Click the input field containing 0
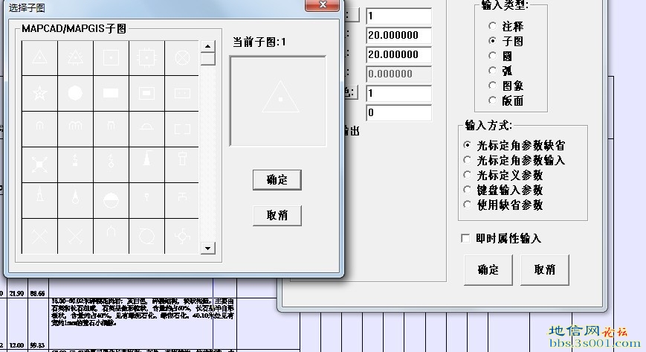This screenshot has width=646, height=352. [398, 112]
